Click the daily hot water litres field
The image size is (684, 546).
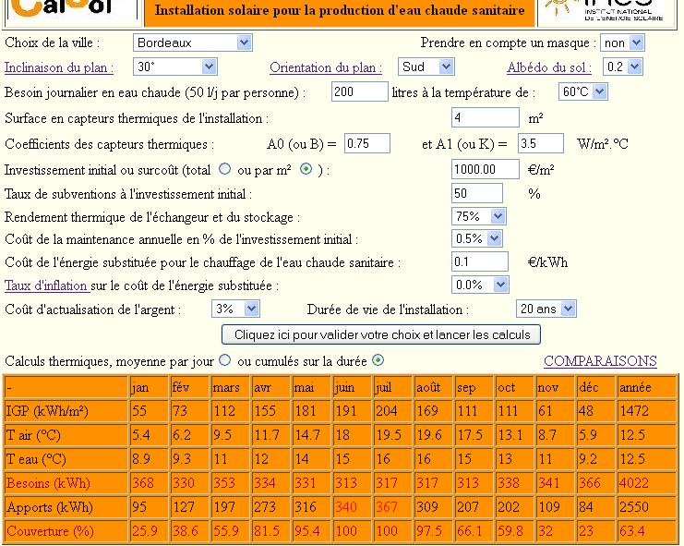359,91
